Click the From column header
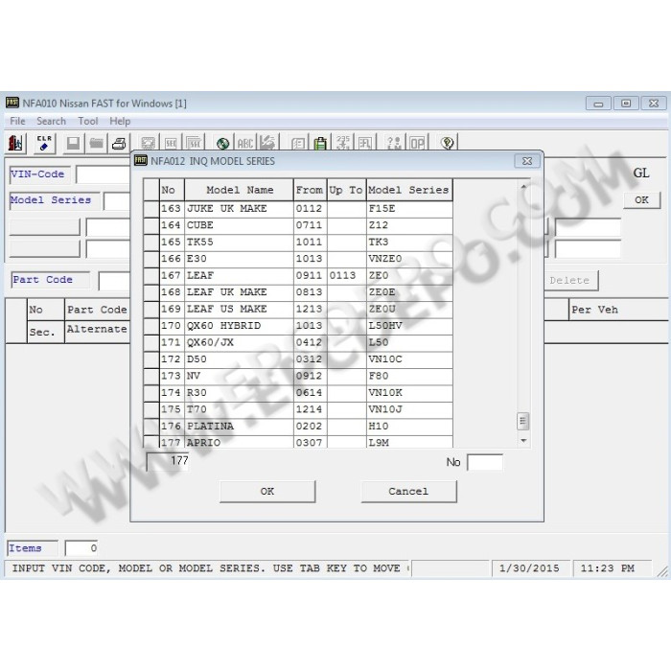 pyautogui.click(x=311, y=190)
